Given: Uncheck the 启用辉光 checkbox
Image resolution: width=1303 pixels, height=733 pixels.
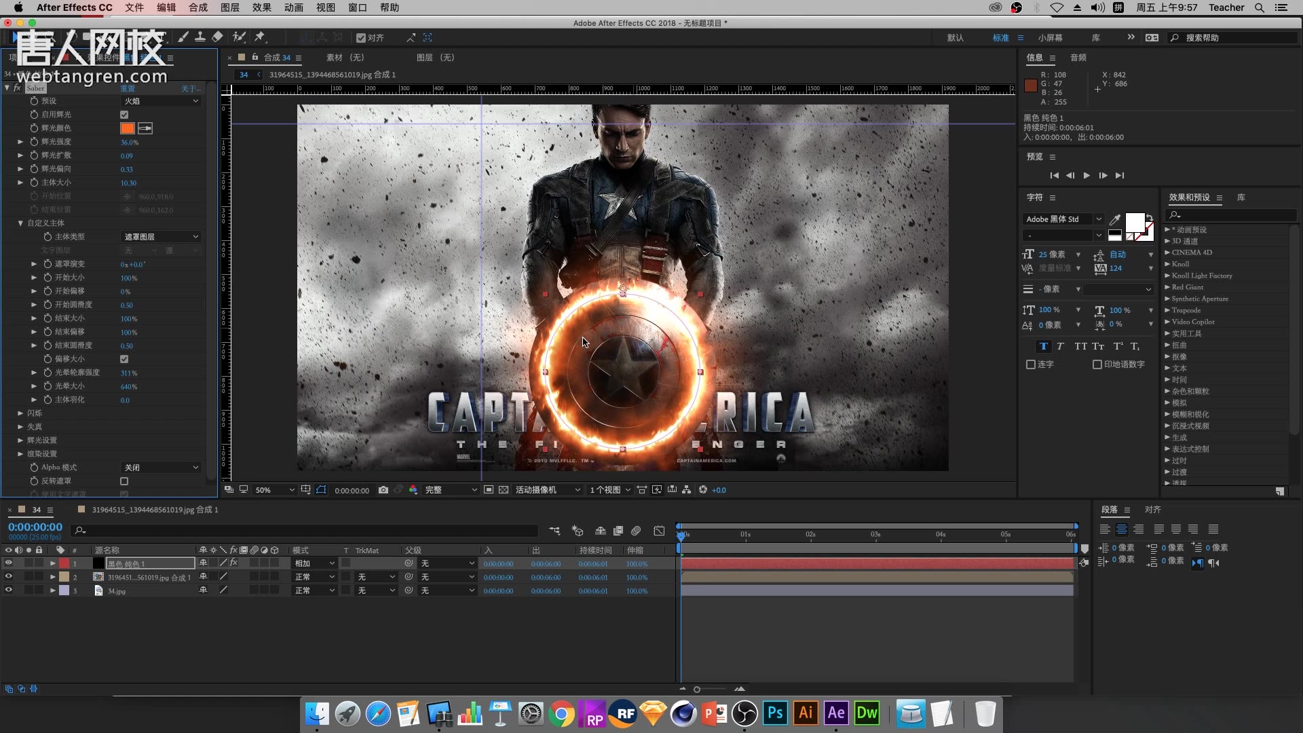Looking at the screenshot, I should pos(124,115).
